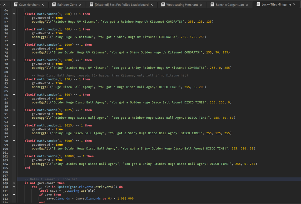
Task: Collapse the code block at line 65
Action: [14, 14]
